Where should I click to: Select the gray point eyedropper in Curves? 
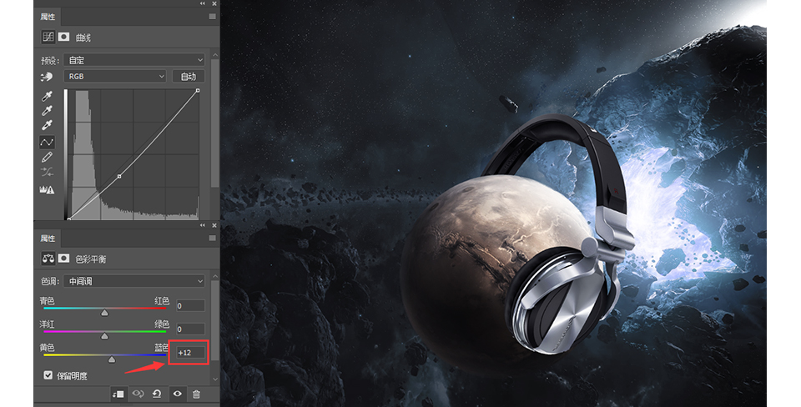[47, 111]
